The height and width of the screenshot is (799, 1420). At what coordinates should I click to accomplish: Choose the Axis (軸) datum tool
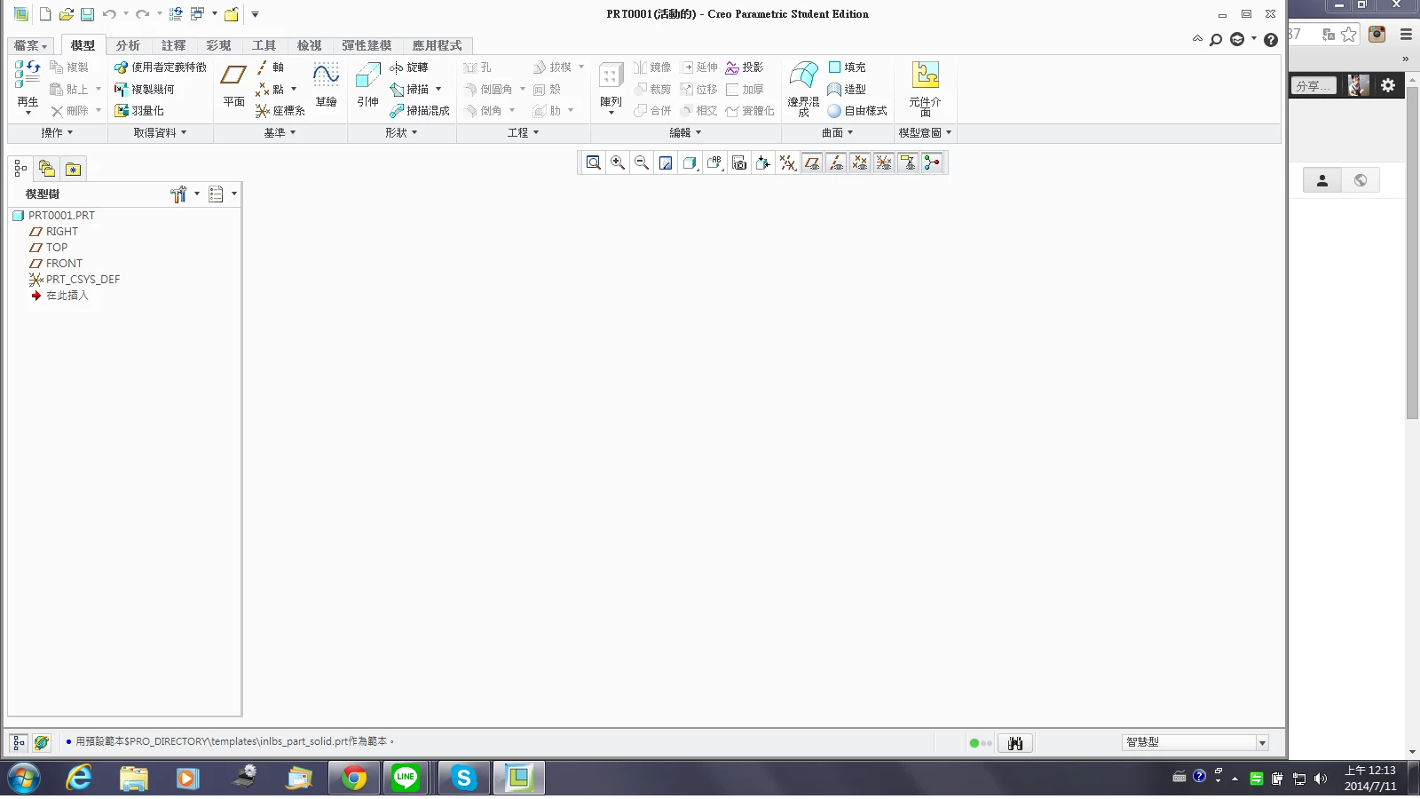pos(270,67)
